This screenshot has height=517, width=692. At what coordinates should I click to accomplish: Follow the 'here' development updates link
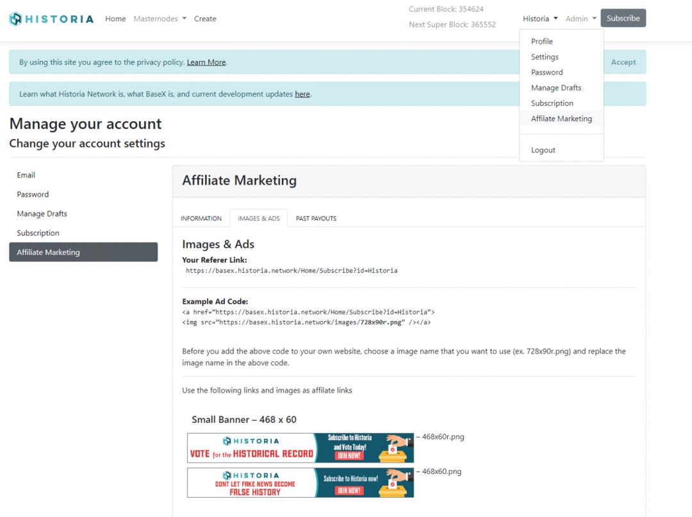point(302,94)
